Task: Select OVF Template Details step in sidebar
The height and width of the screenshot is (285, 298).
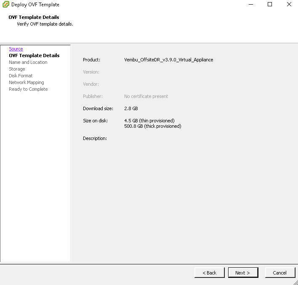Action: coord(34,55)
